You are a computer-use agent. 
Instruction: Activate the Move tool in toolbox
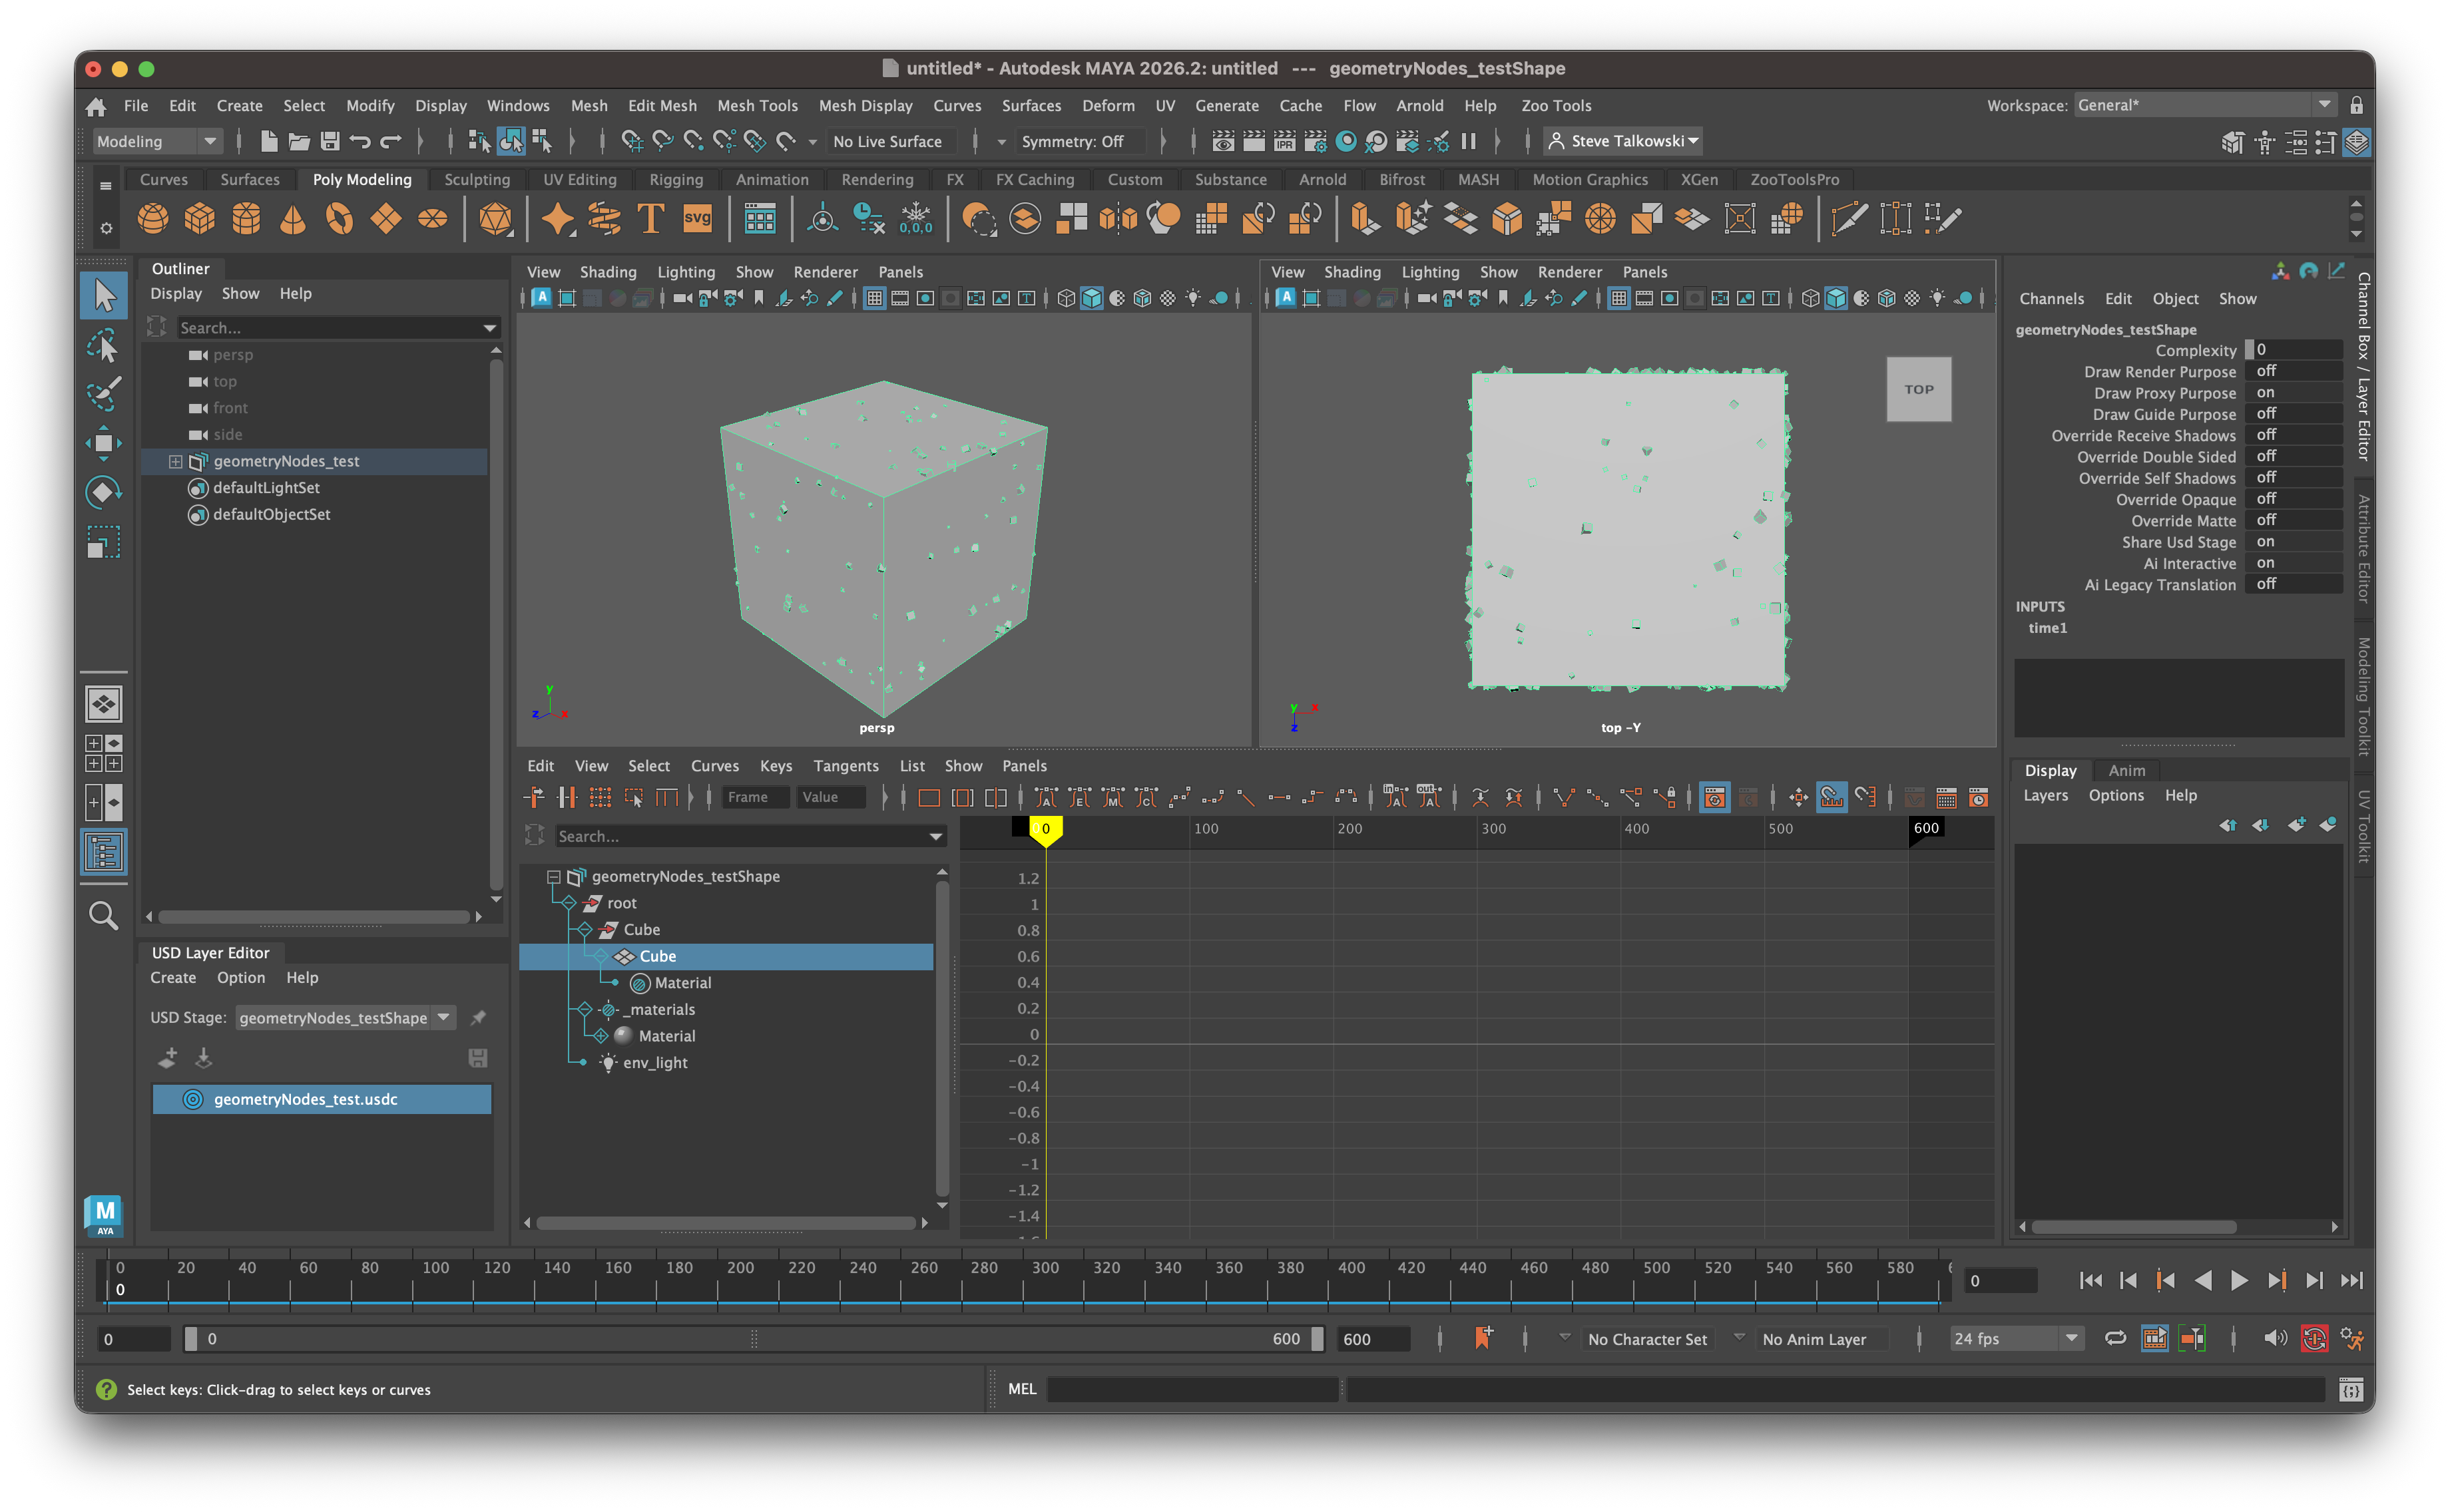tap(103, 443)
